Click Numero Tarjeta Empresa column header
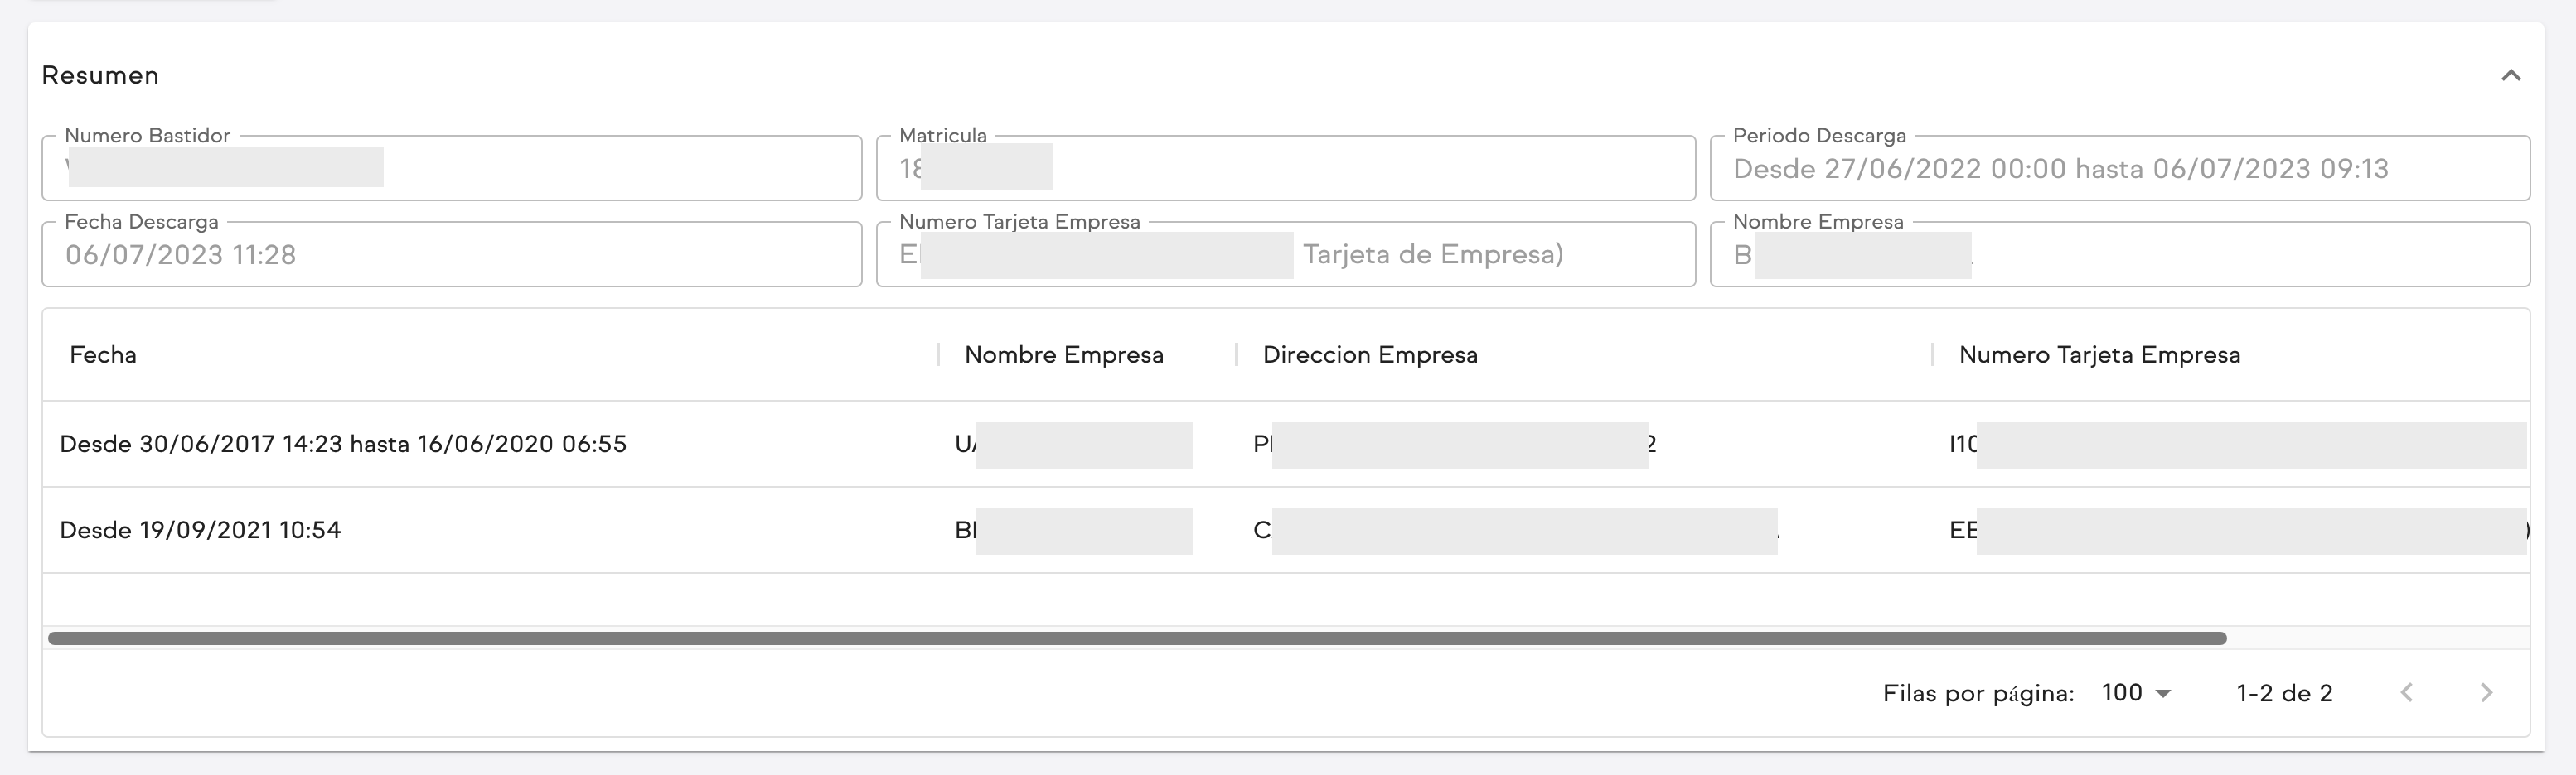The height and width of the screenshot is (775, 2576). tap(2098, 354)
